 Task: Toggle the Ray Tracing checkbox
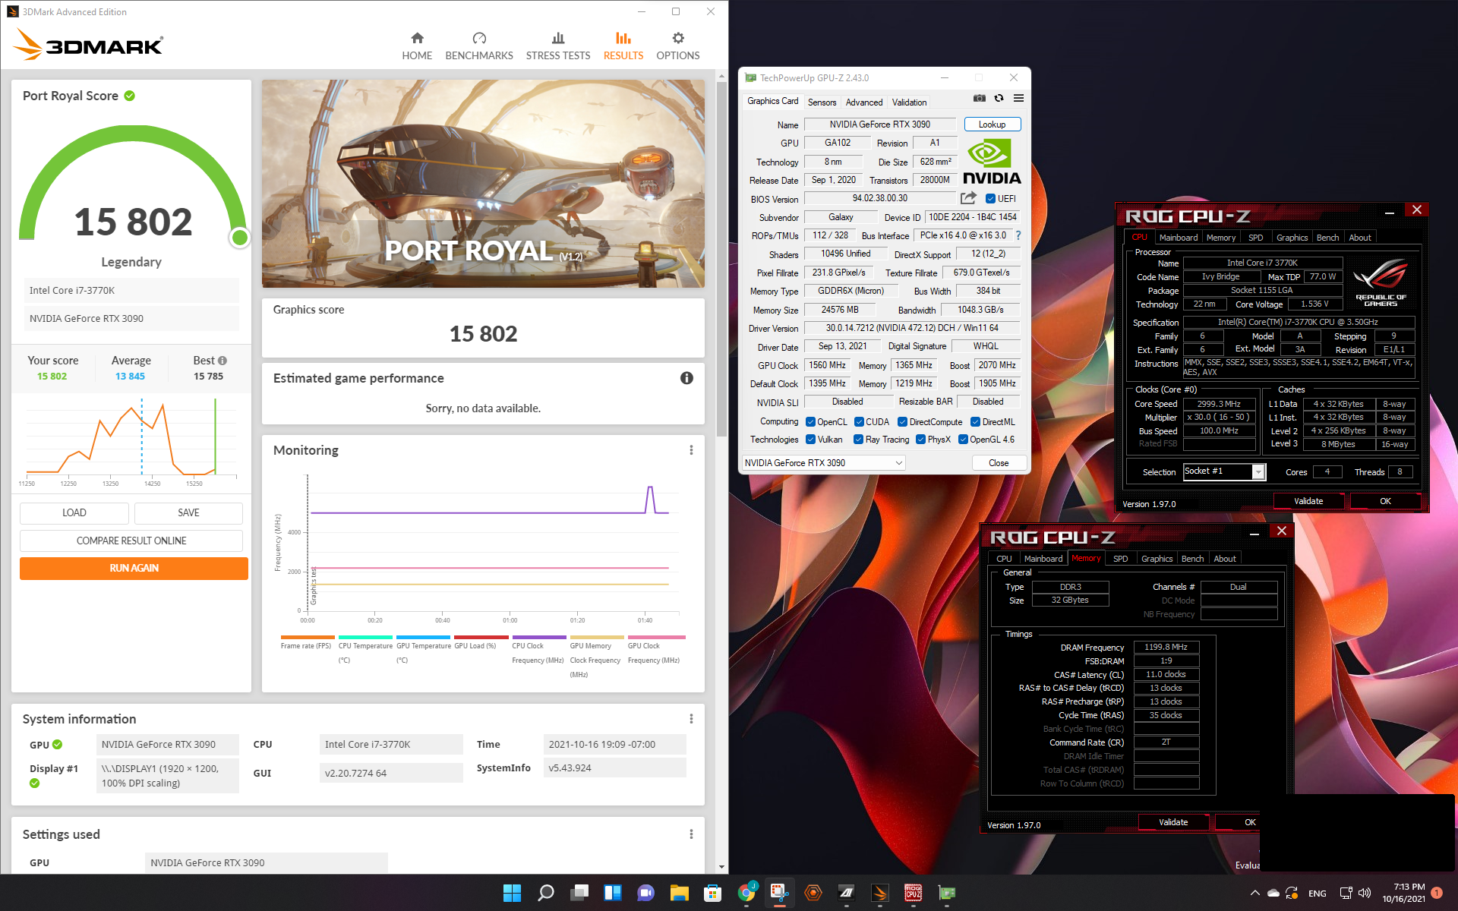point(858,440)
